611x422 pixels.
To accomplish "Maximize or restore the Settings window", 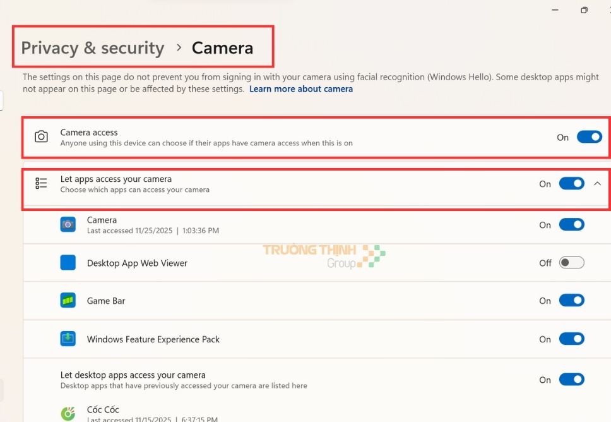I will pyautogui.click(x=584, y=10).
